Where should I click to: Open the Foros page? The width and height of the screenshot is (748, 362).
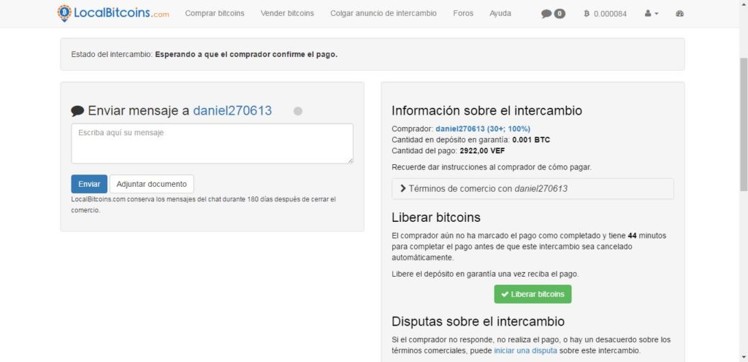pos(463,13)
